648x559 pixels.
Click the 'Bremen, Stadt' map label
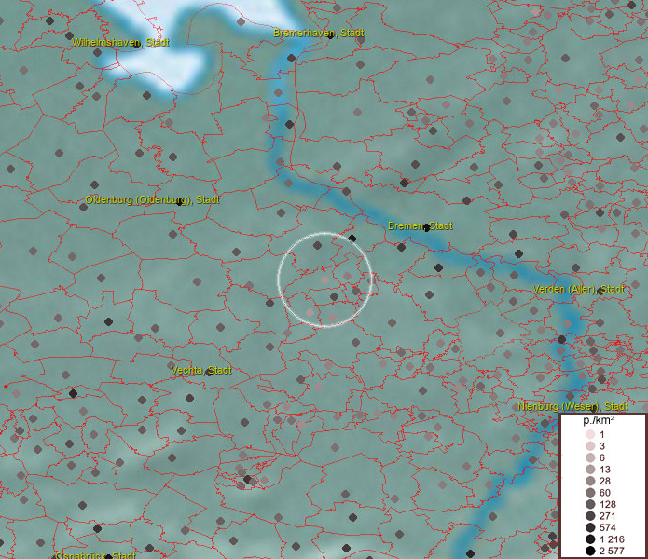pos(421,225)
